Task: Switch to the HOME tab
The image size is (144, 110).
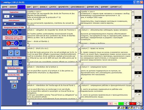Action: [5, 7]
